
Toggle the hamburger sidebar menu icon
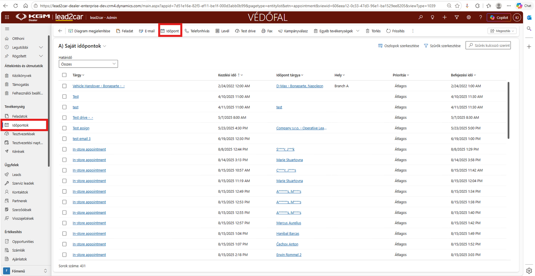pos(7,29)
